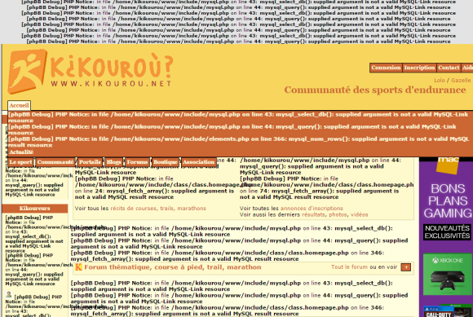
Task: Open the Association menu
Action: [x=198, y=162]
